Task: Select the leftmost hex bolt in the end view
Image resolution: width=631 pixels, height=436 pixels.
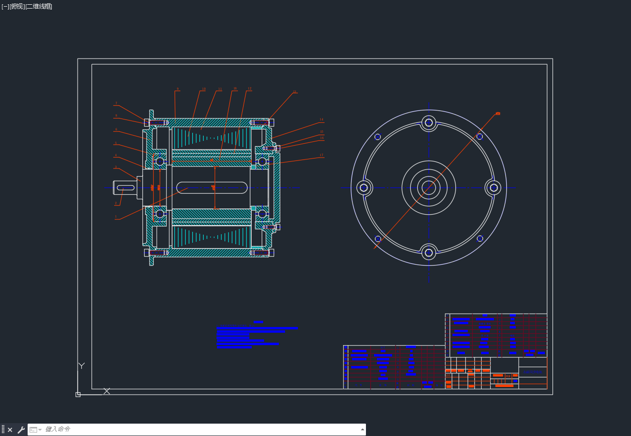Action: (x=364, y=188)
